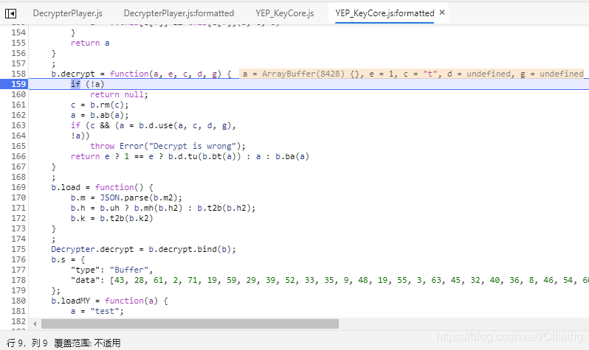Image resolution: width=589 pixels, height=350 pixels.
Task: Activate the YEP_KeyCore.js:formatted tab
Action: tap(385, 13)
